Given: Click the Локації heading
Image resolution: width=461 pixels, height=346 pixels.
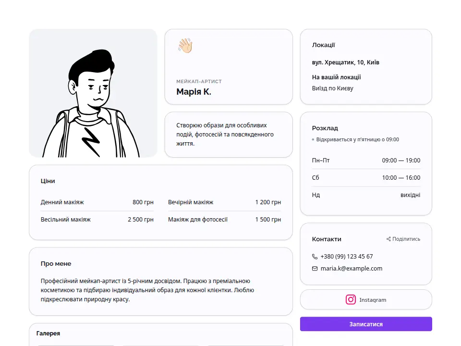Looking at the screenshot, I should click(323, 45).
